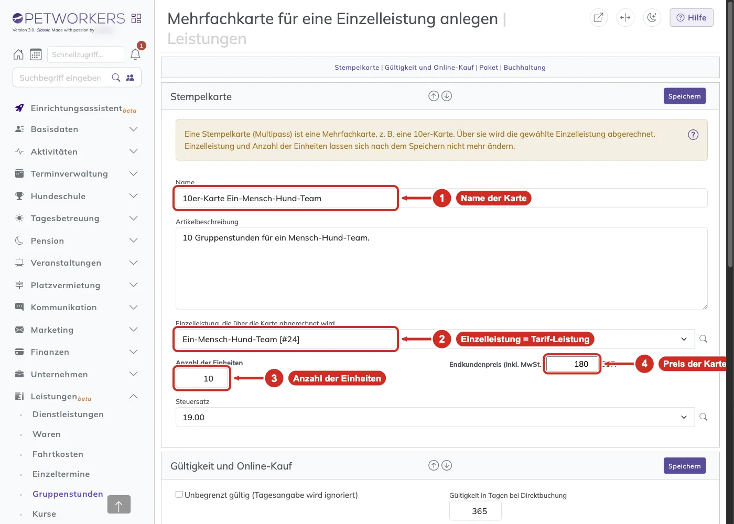Move Stempelkarte section up

tap(434, 96)
